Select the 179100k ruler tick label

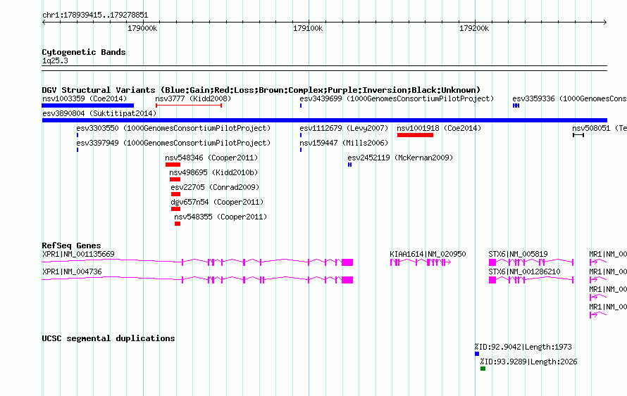point(308,28)
